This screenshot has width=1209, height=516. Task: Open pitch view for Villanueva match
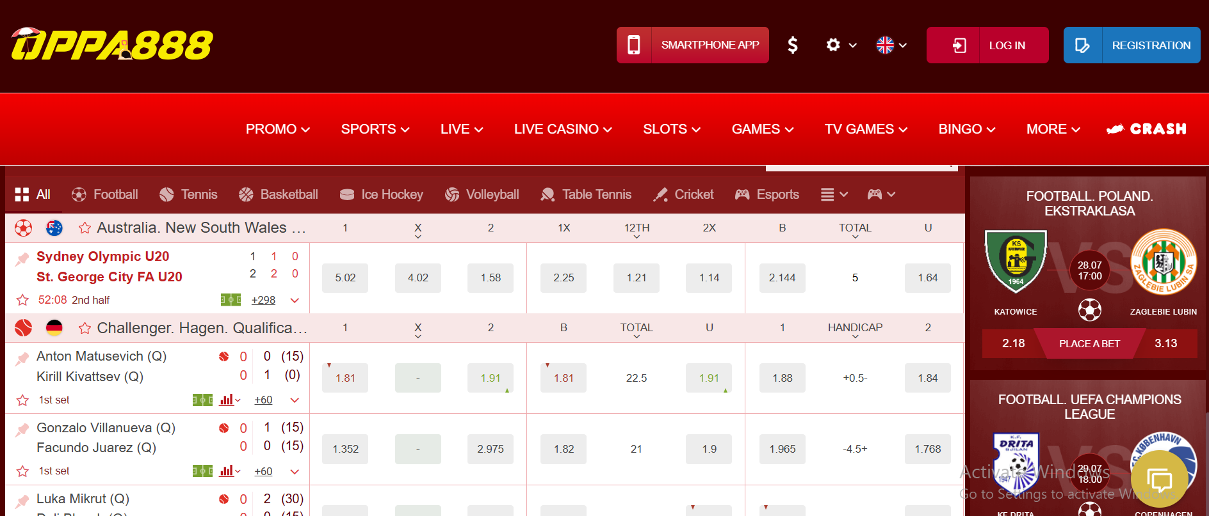[x=202, y=471]
